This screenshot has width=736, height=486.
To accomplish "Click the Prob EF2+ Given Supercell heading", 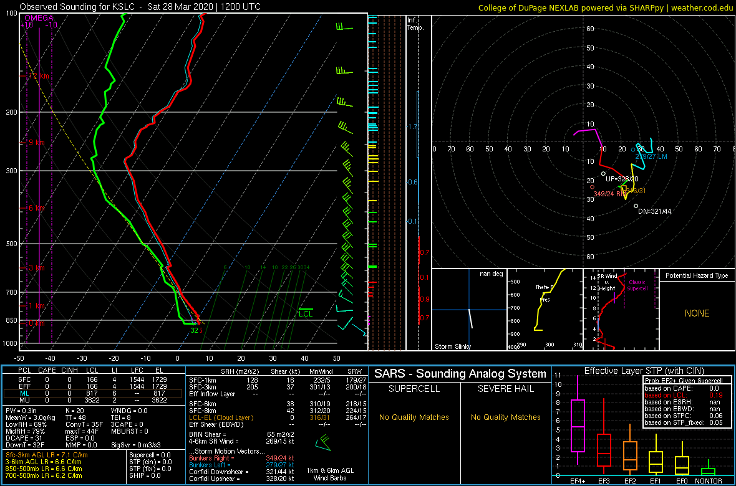I will [x=685, y=381].
